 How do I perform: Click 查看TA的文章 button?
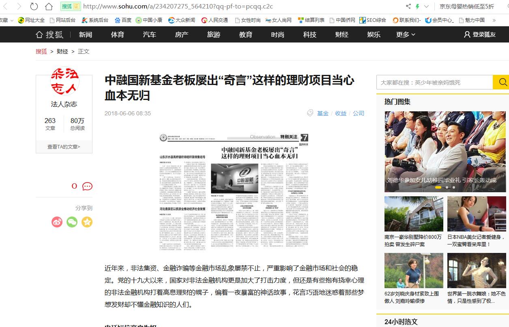point(64,147)
